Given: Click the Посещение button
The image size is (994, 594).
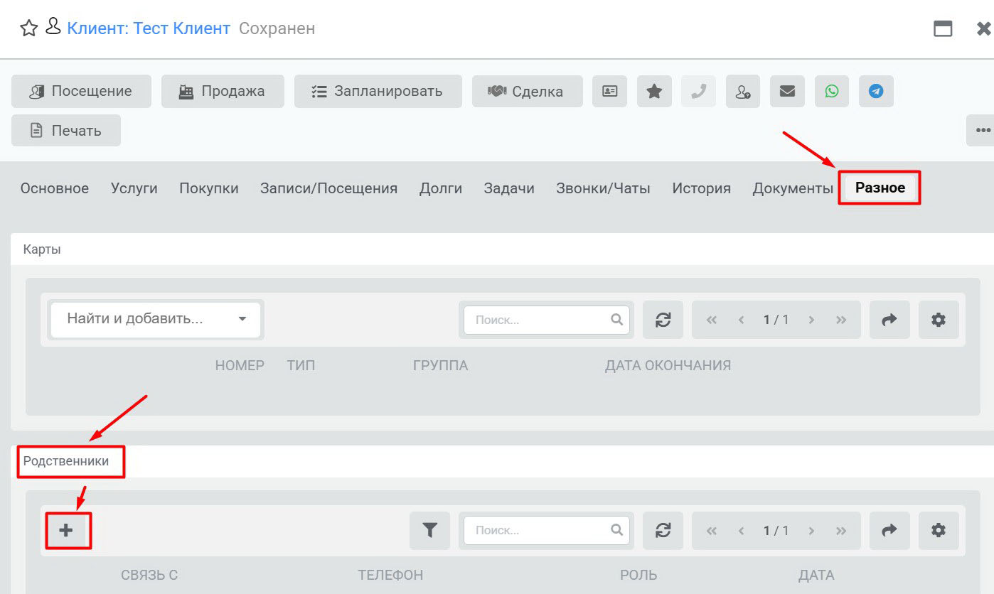Looking at the screenshot, I should [x=81, y=91].
